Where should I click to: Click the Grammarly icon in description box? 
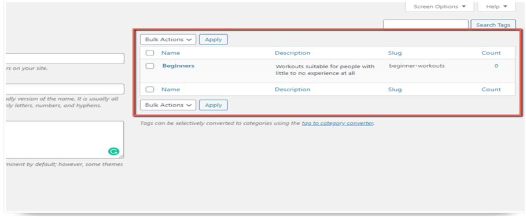(113, 152)
